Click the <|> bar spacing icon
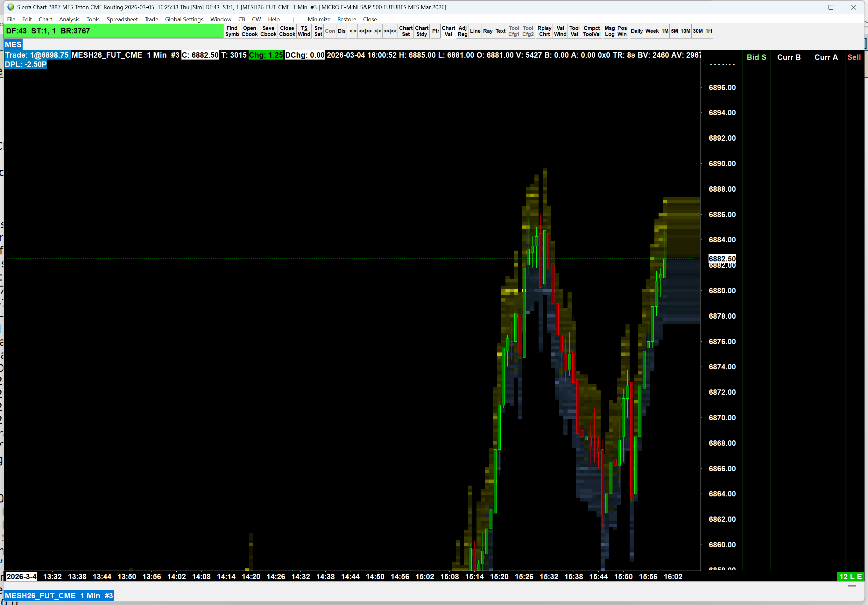This screenshot has width=868, height=605. (352, 31)
